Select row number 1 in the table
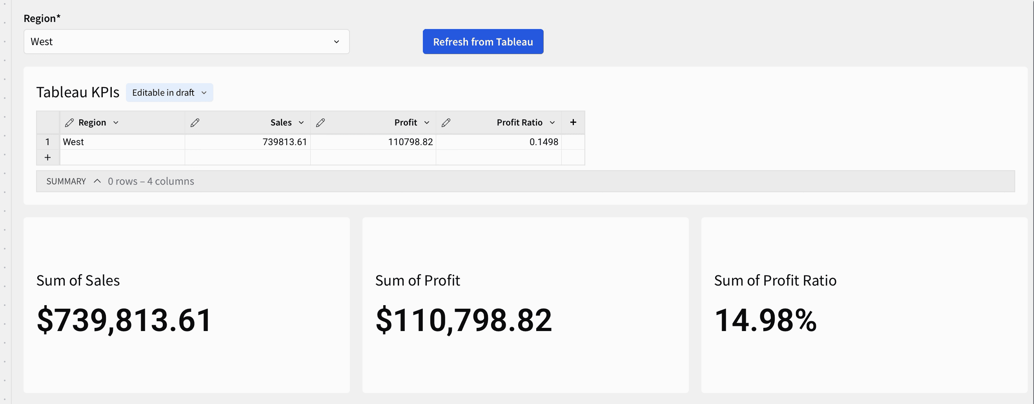 (48, 142)
